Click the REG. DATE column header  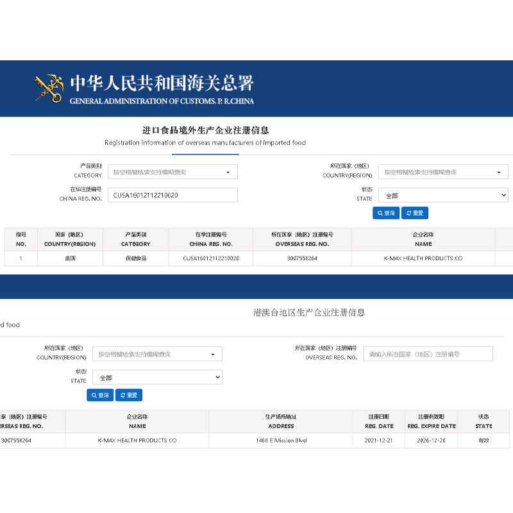tap(379, 421)
